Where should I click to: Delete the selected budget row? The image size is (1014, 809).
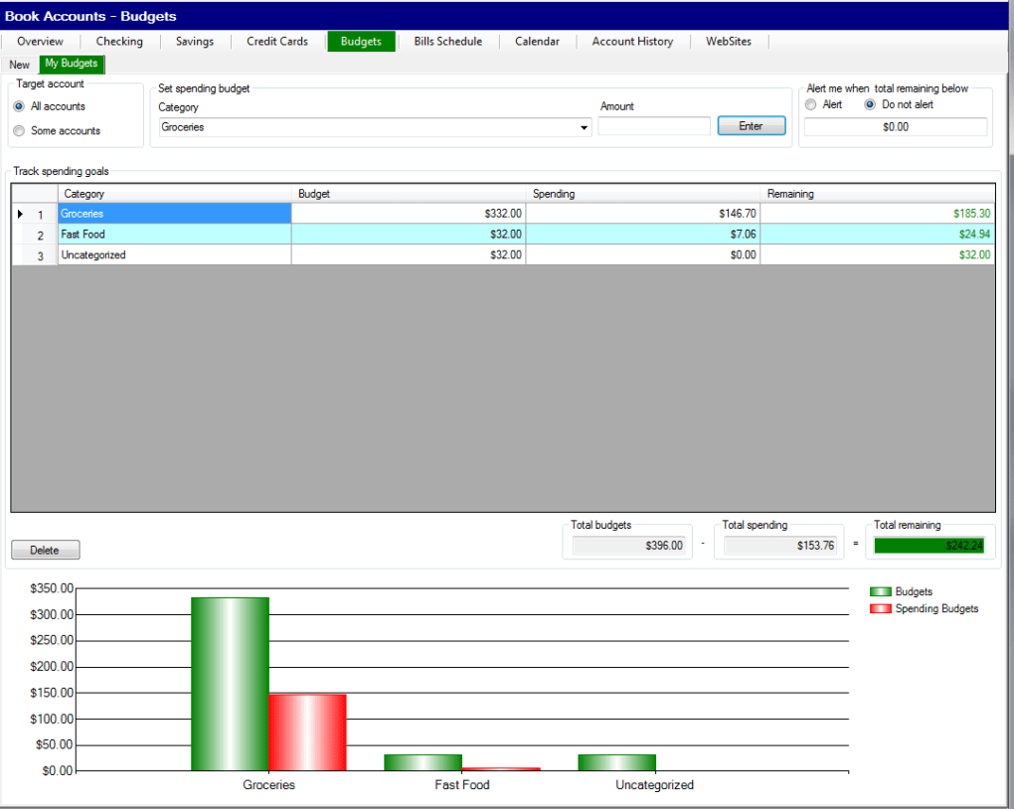pyautogui.click(x=45, y=550)
